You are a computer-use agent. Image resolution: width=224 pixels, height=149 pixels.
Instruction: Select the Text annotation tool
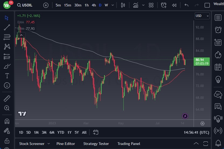tap(7, 76)
